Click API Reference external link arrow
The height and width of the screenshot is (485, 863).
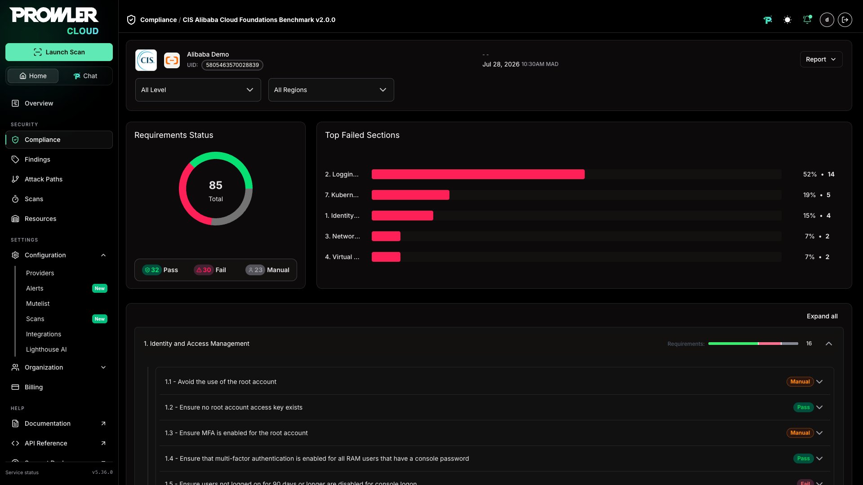point(103,443)
